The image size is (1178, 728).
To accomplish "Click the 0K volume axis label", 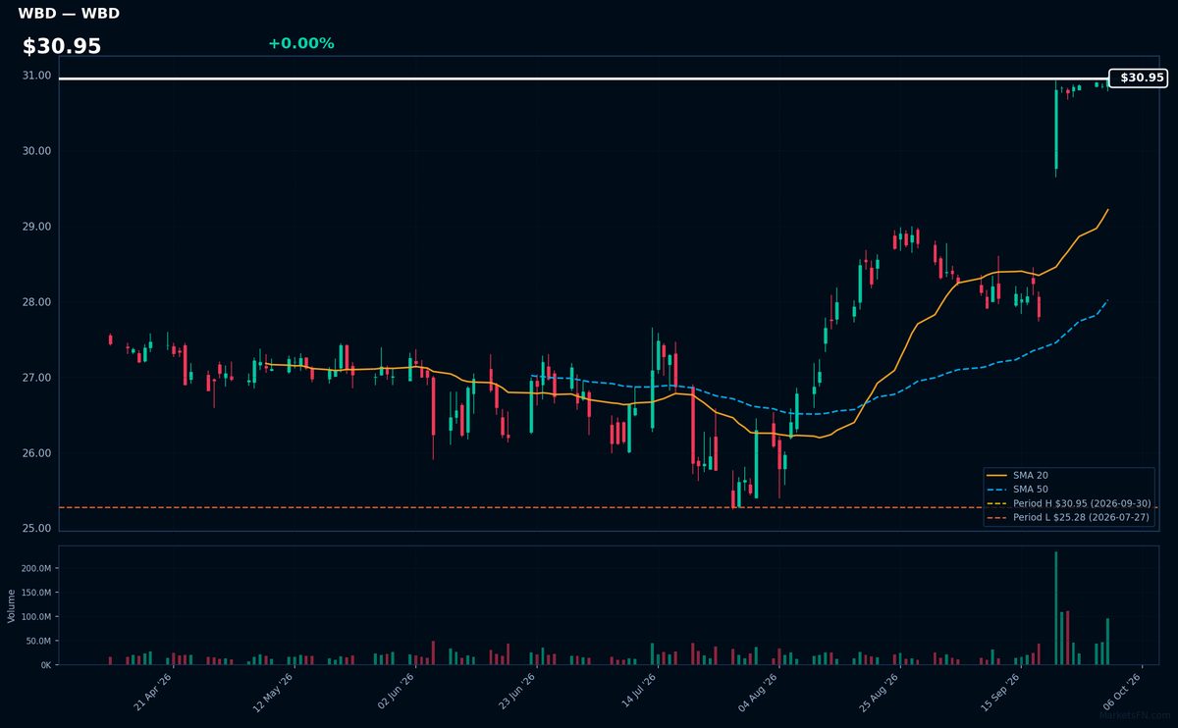I will click(45, 665).
